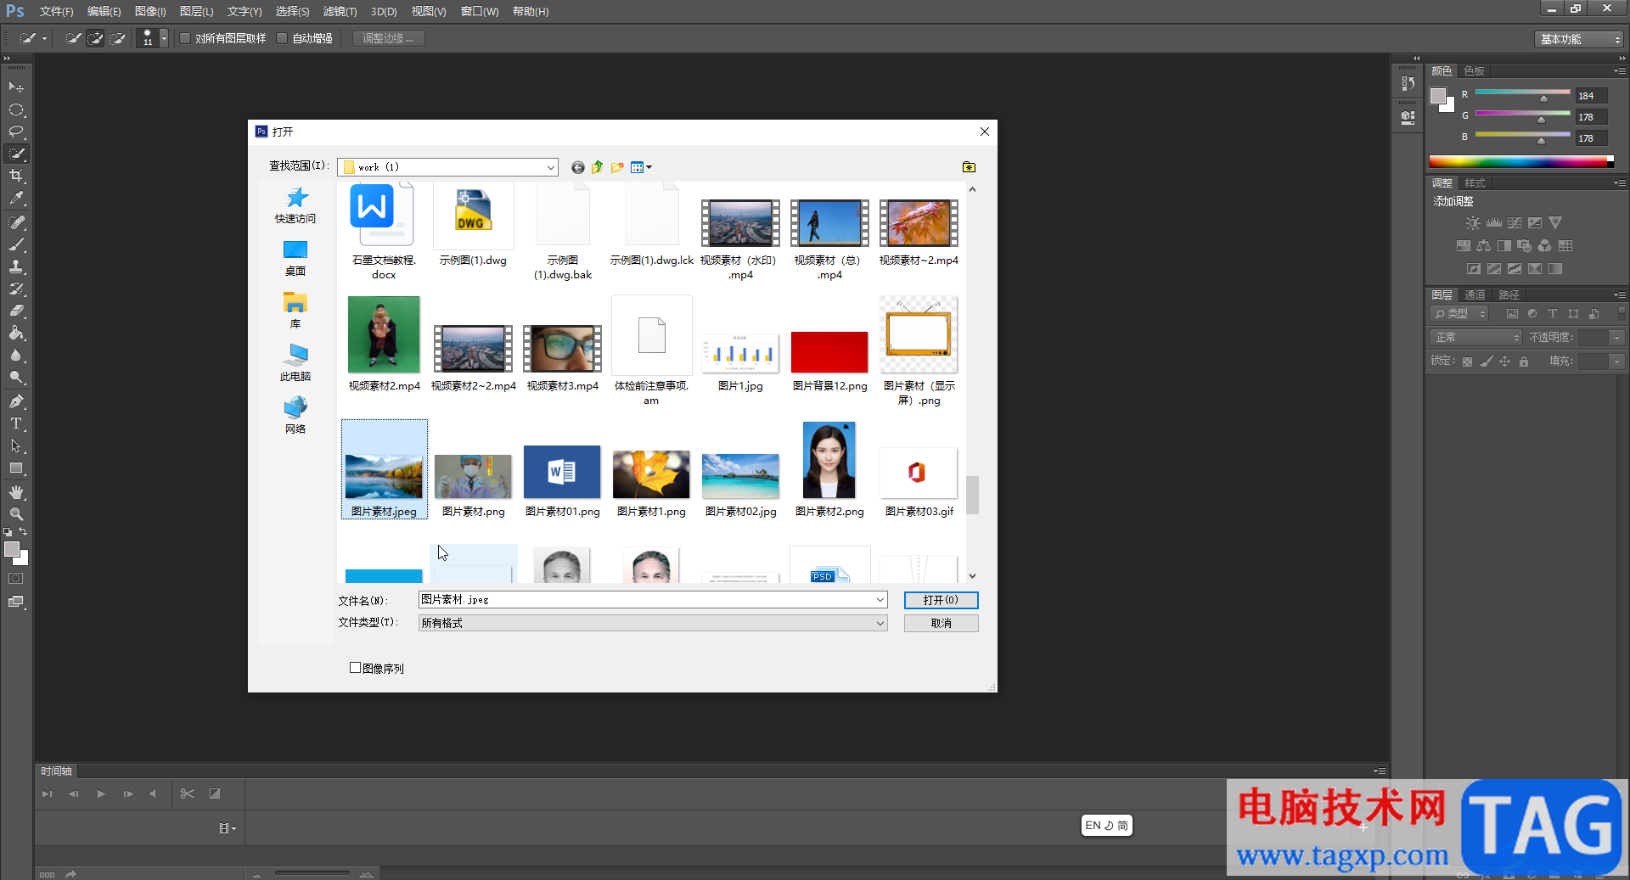Select the Pen tool

point(16,401)
